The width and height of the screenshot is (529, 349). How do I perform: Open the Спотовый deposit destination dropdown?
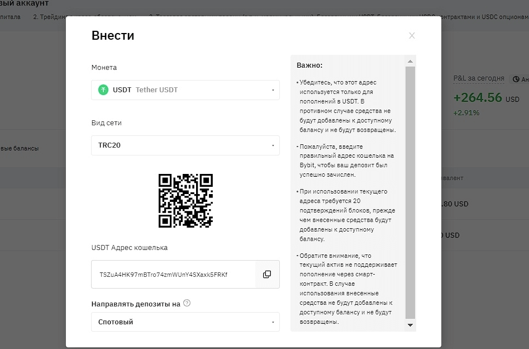point(184,322)
